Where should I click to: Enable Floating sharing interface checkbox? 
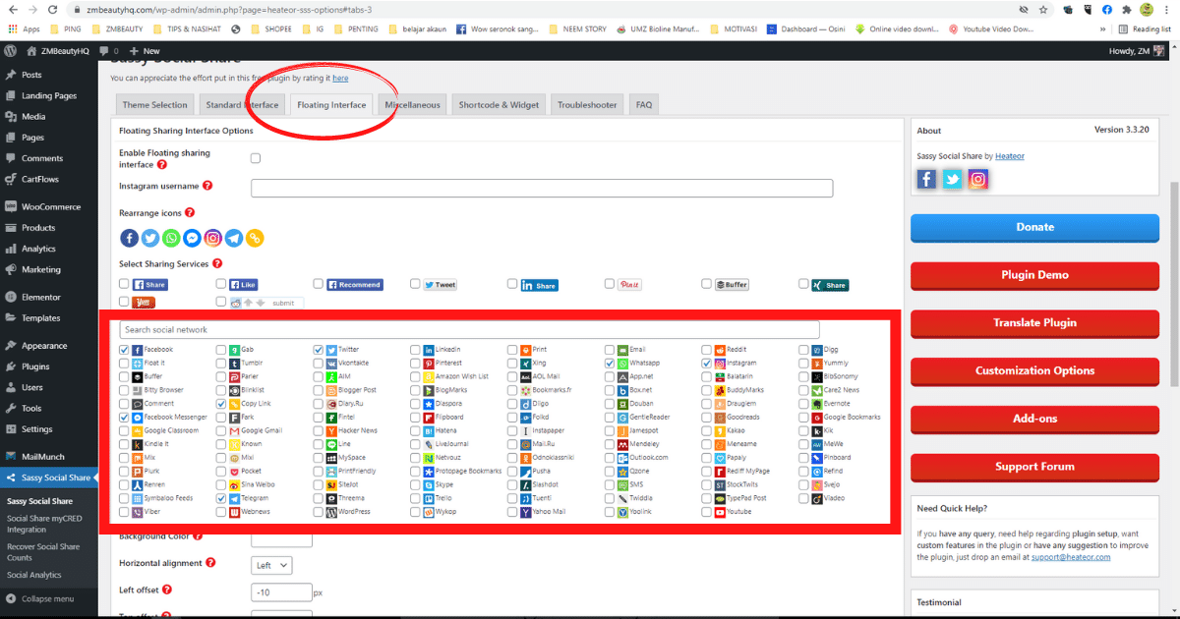tap(256, 158)
